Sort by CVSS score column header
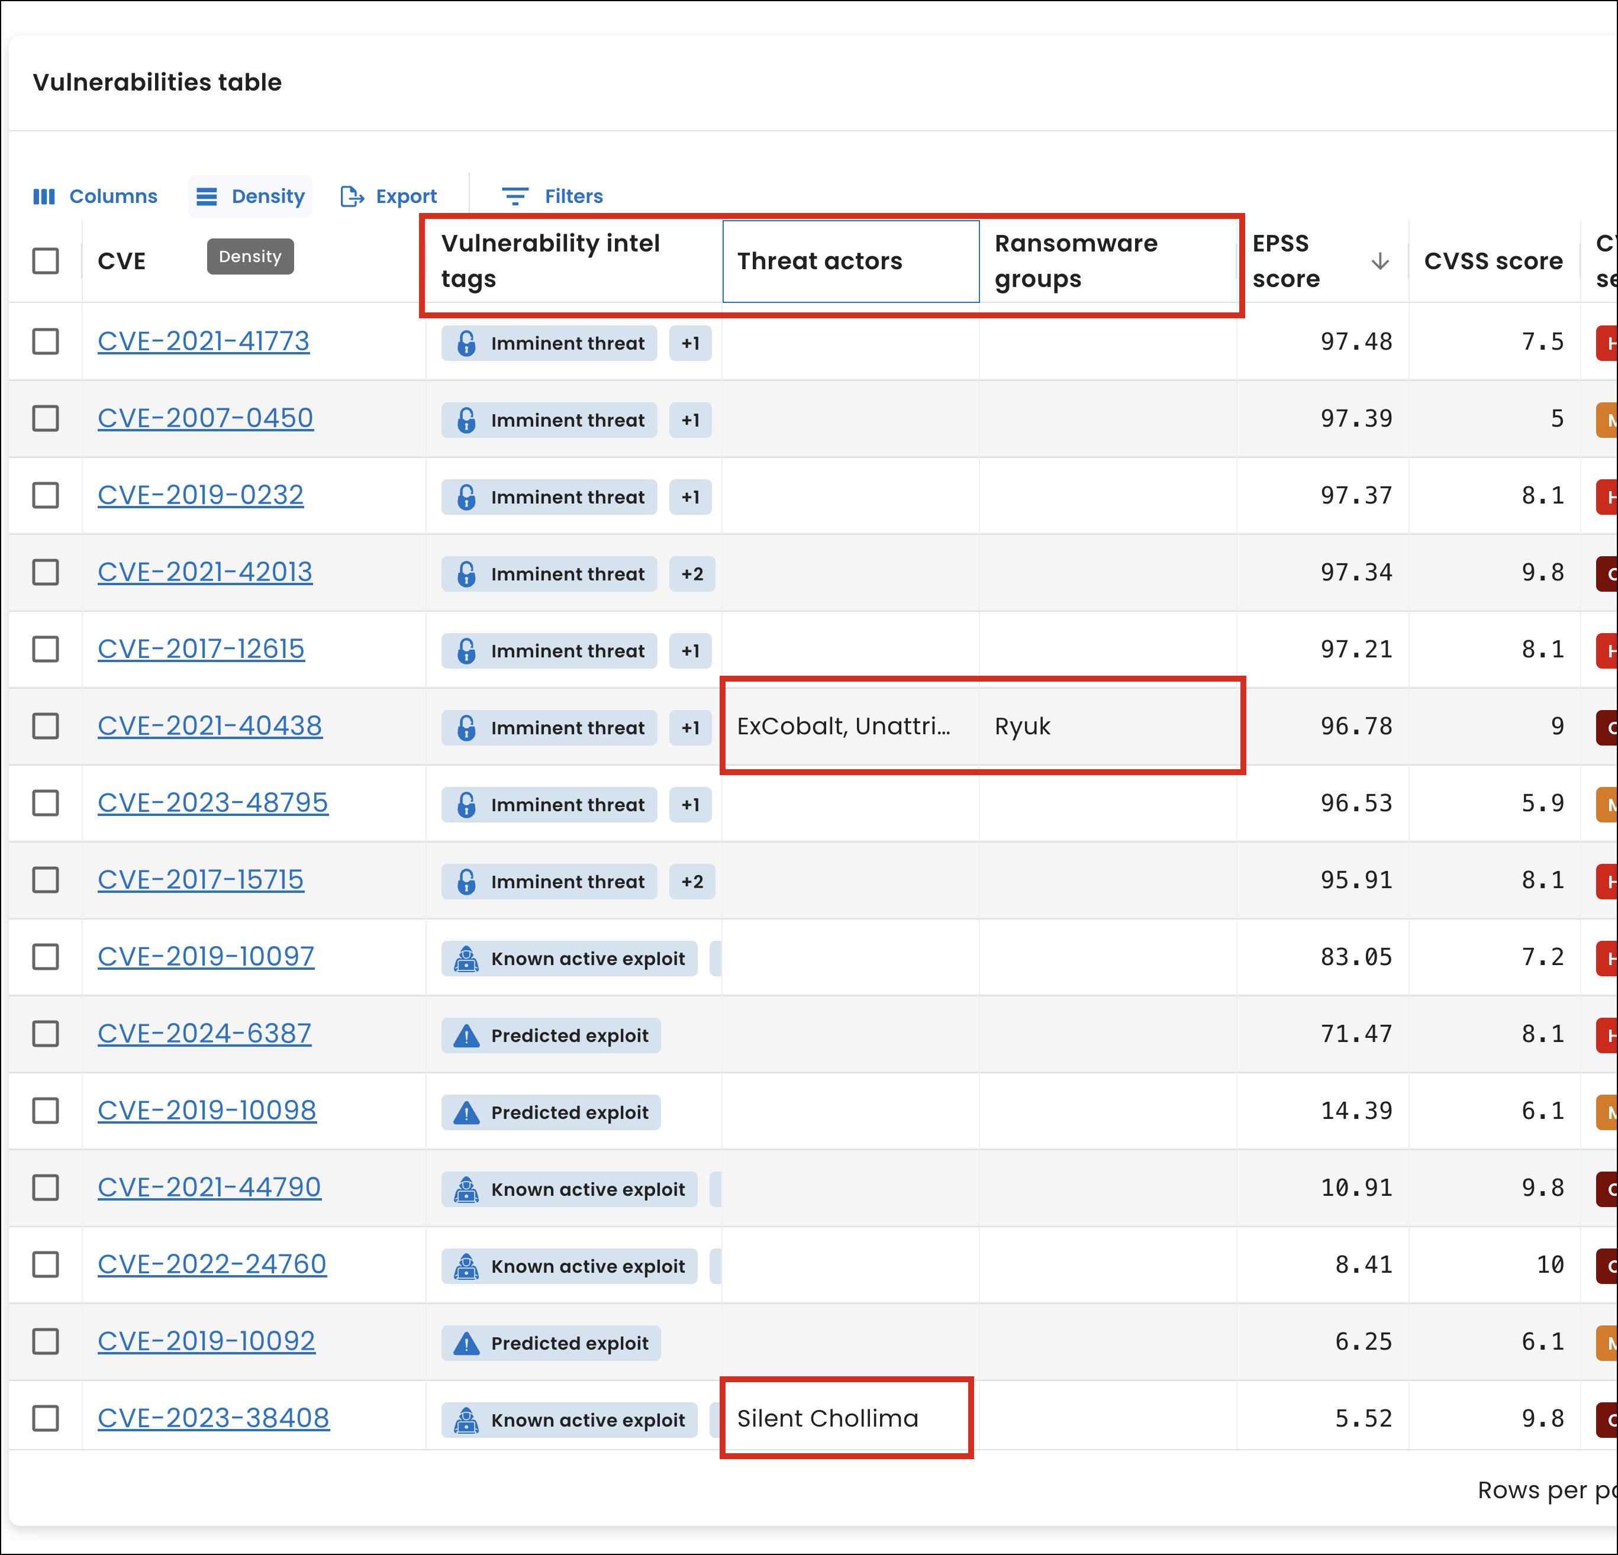The height and width of the screenshot is (1555, 1618). (1493, 262)
